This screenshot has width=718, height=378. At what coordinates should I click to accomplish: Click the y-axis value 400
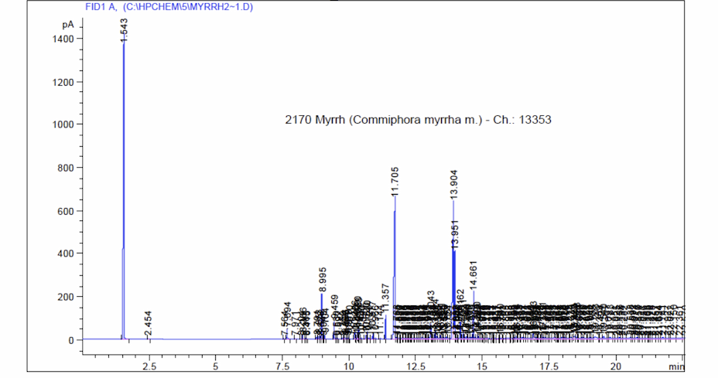coord(66,254)
